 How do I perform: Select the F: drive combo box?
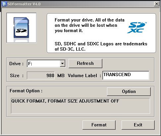point(46,64)
